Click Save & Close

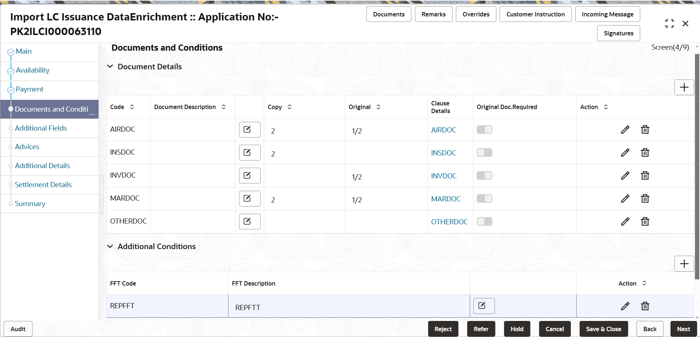tap(604, 329)
